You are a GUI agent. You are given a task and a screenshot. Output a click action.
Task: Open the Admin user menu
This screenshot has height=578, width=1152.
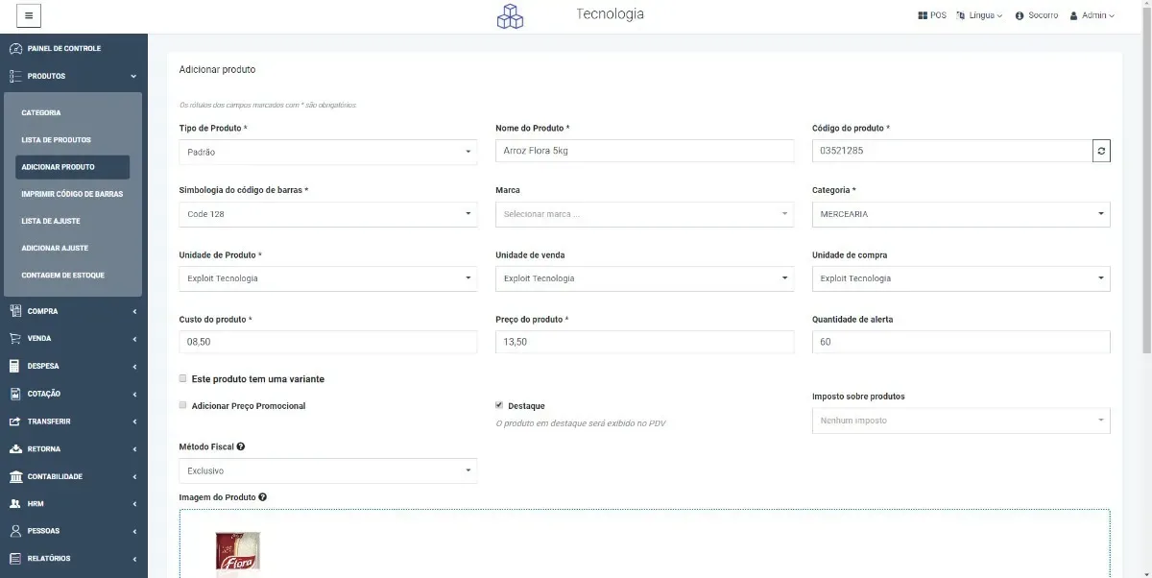pyautogui.click(x=1092, y=15)
